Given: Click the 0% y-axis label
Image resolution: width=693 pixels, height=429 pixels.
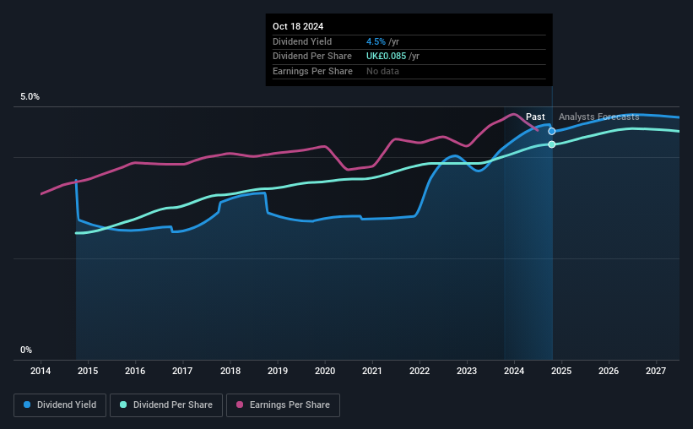Looking at the screenshot, I should click(x=26, y=350).
